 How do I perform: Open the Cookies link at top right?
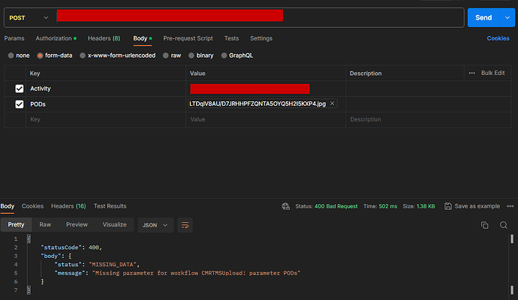[498, 38]
